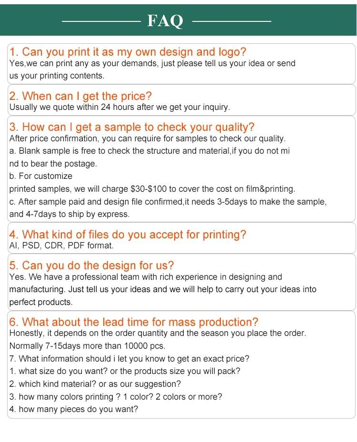Expand question 6 about mass production lead time
357x442 pixels.
click(134, 322)
